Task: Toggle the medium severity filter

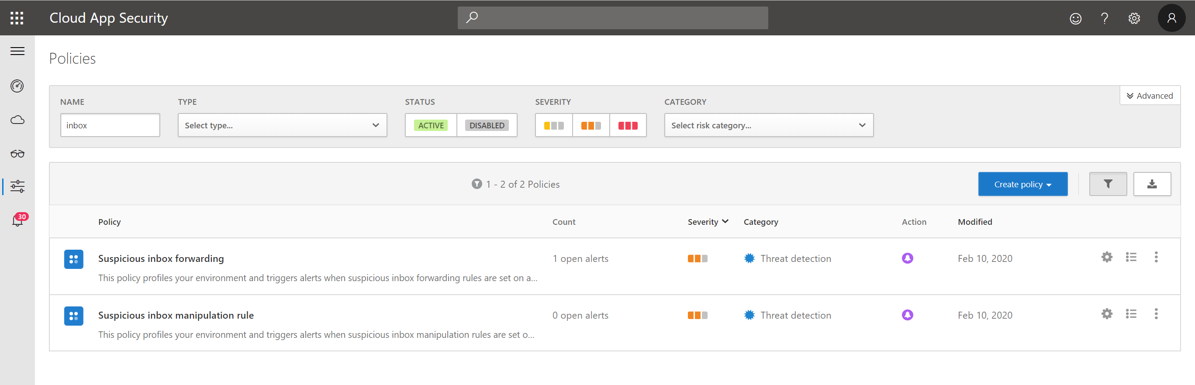Action: point(591,125)
